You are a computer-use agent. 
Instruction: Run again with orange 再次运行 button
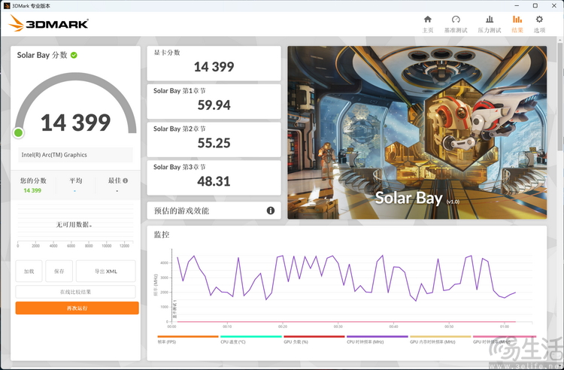[77, 308]
